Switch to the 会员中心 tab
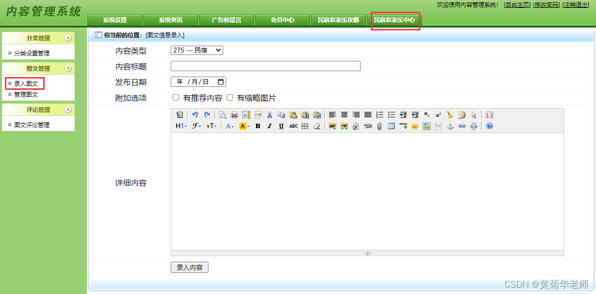 pos(282,21)
